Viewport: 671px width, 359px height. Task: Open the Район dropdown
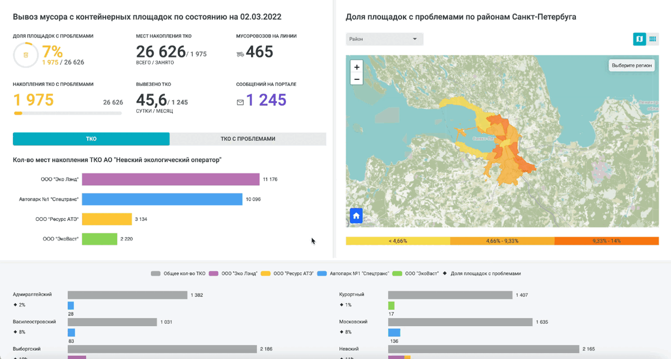click(x=385, y=39)
